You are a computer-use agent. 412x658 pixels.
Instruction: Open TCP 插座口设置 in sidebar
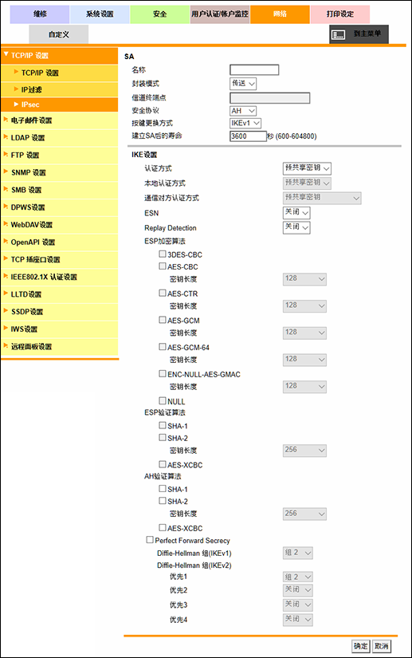tap(60, 260)
